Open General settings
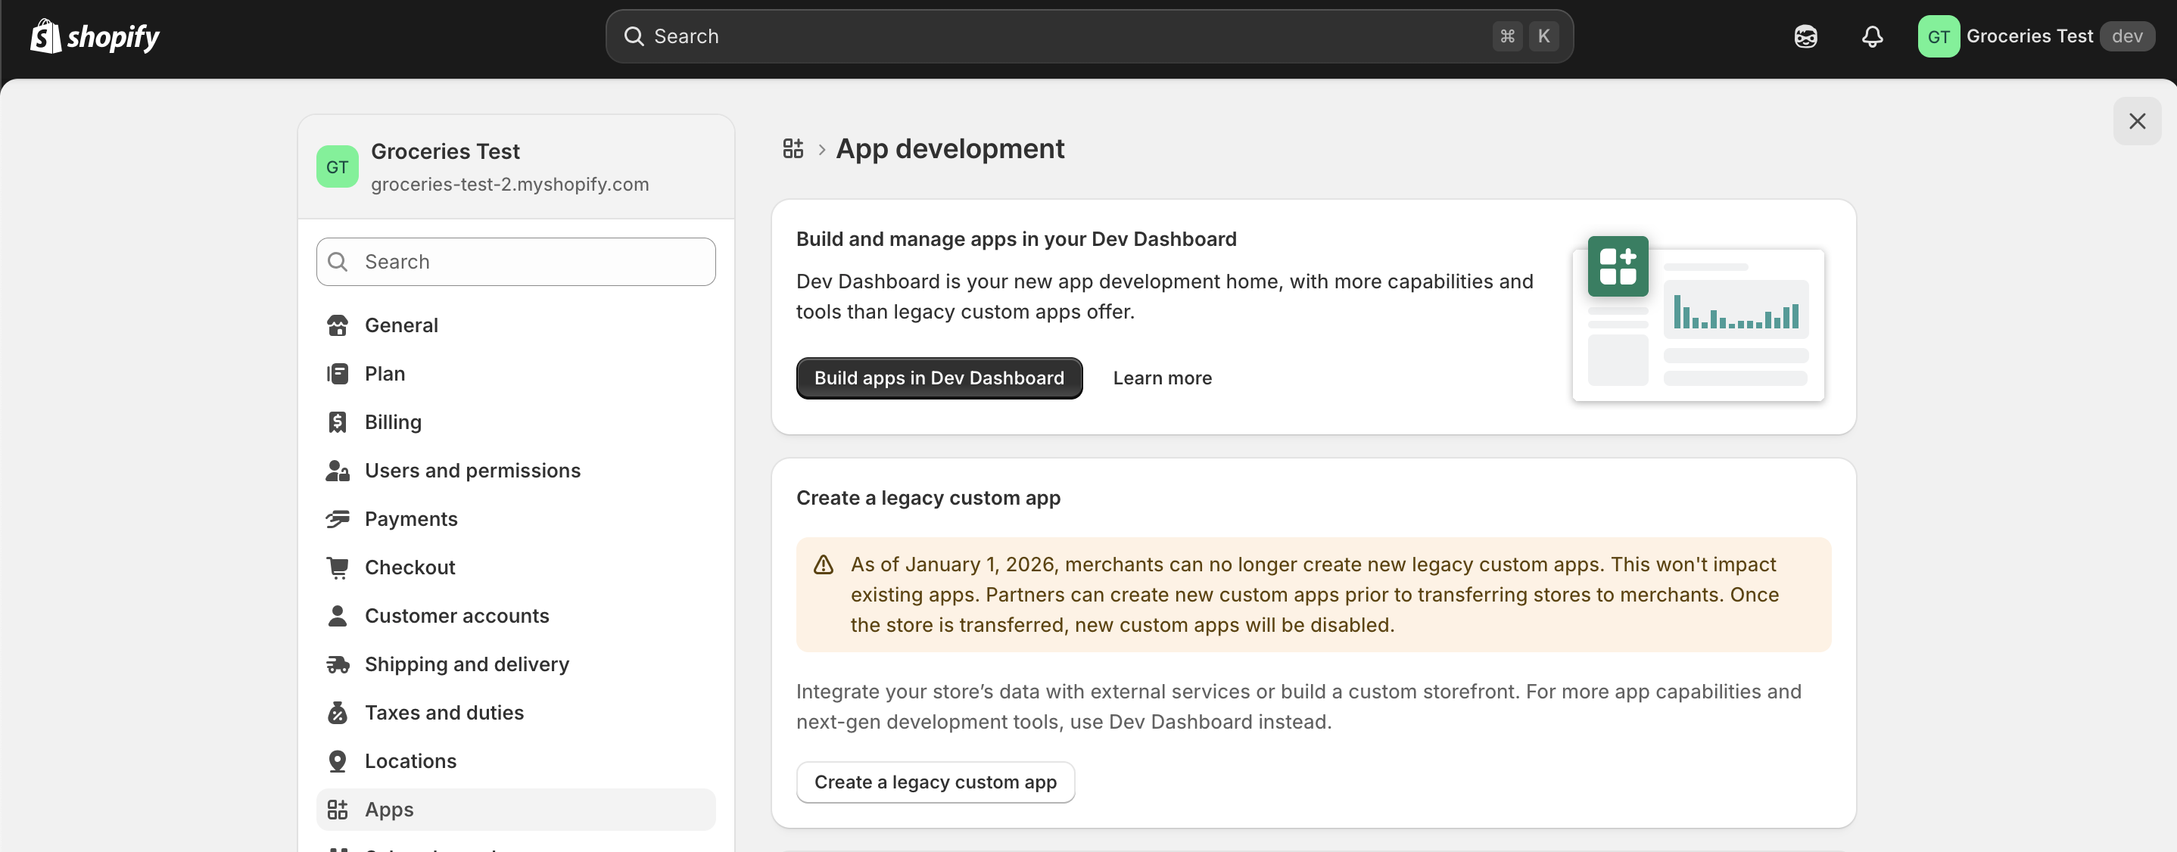This screenshot has width=2177, height=852. pos(400,325)
